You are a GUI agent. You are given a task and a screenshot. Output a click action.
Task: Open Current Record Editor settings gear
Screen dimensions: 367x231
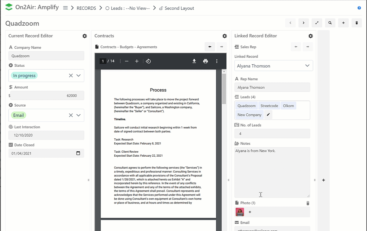pos(85,36)
